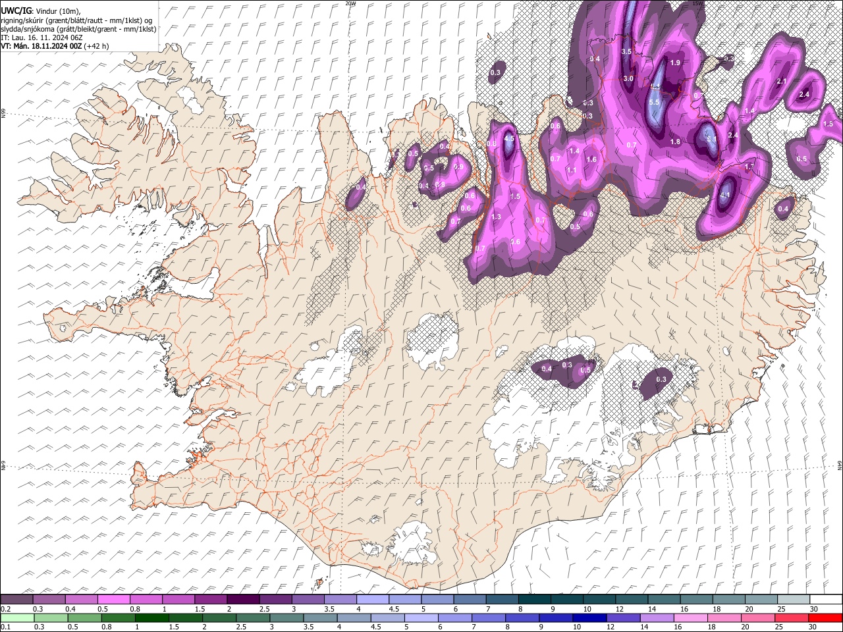Click the 1.3 precipitation value label
This screenshot has width=843, height=632.
(x=496, y=217)
